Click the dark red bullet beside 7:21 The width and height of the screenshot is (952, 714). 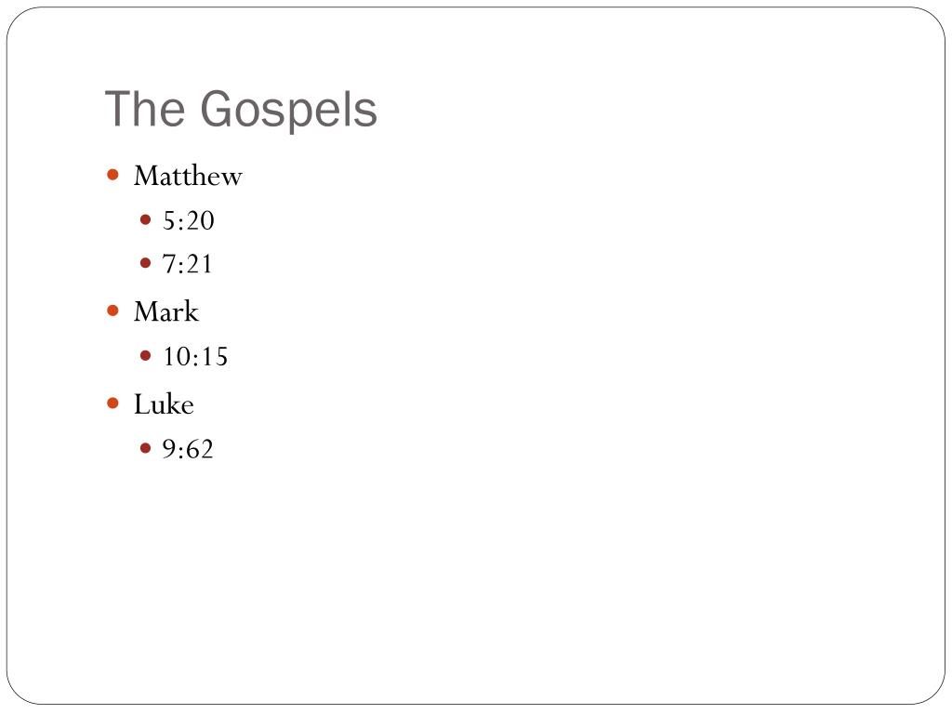point(145,263)
